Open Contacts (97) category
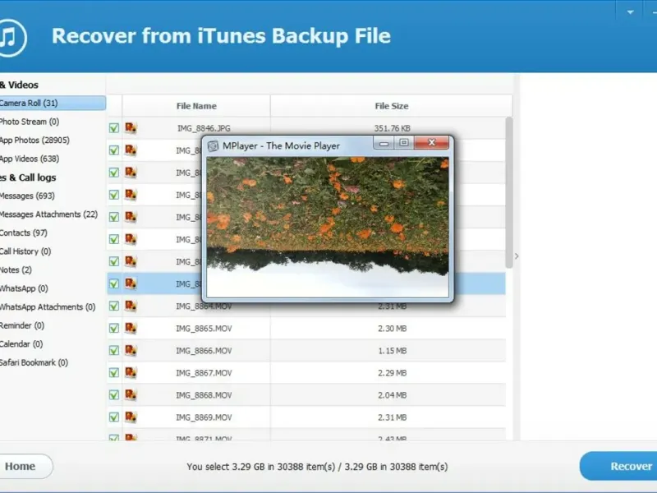Viewport: 657px width, 493px height. [x=24, y=233]
